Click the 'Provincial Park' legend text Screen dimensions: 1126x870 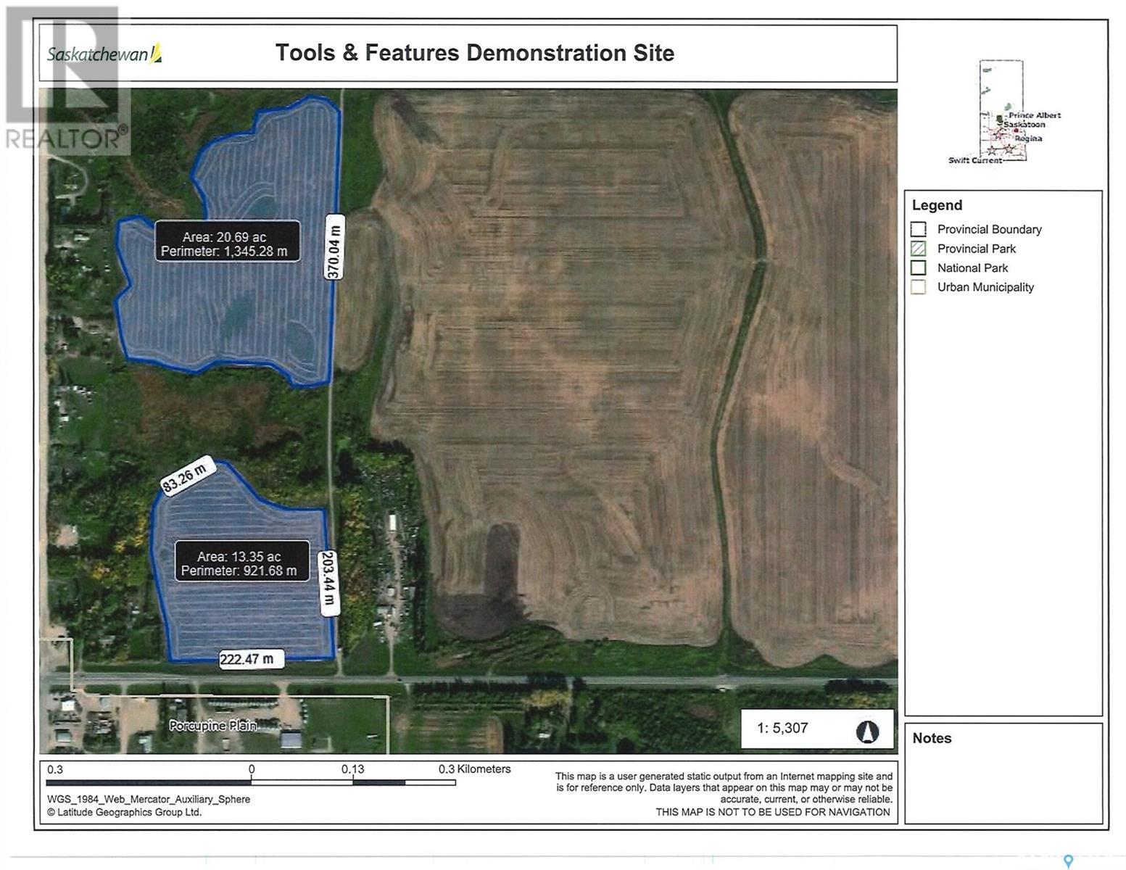point(977,249)
